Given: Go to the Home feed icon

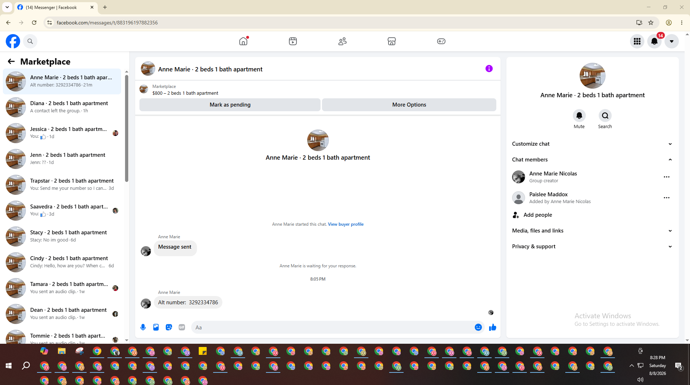Looking at the screenshot, I should tap(243, 41).
